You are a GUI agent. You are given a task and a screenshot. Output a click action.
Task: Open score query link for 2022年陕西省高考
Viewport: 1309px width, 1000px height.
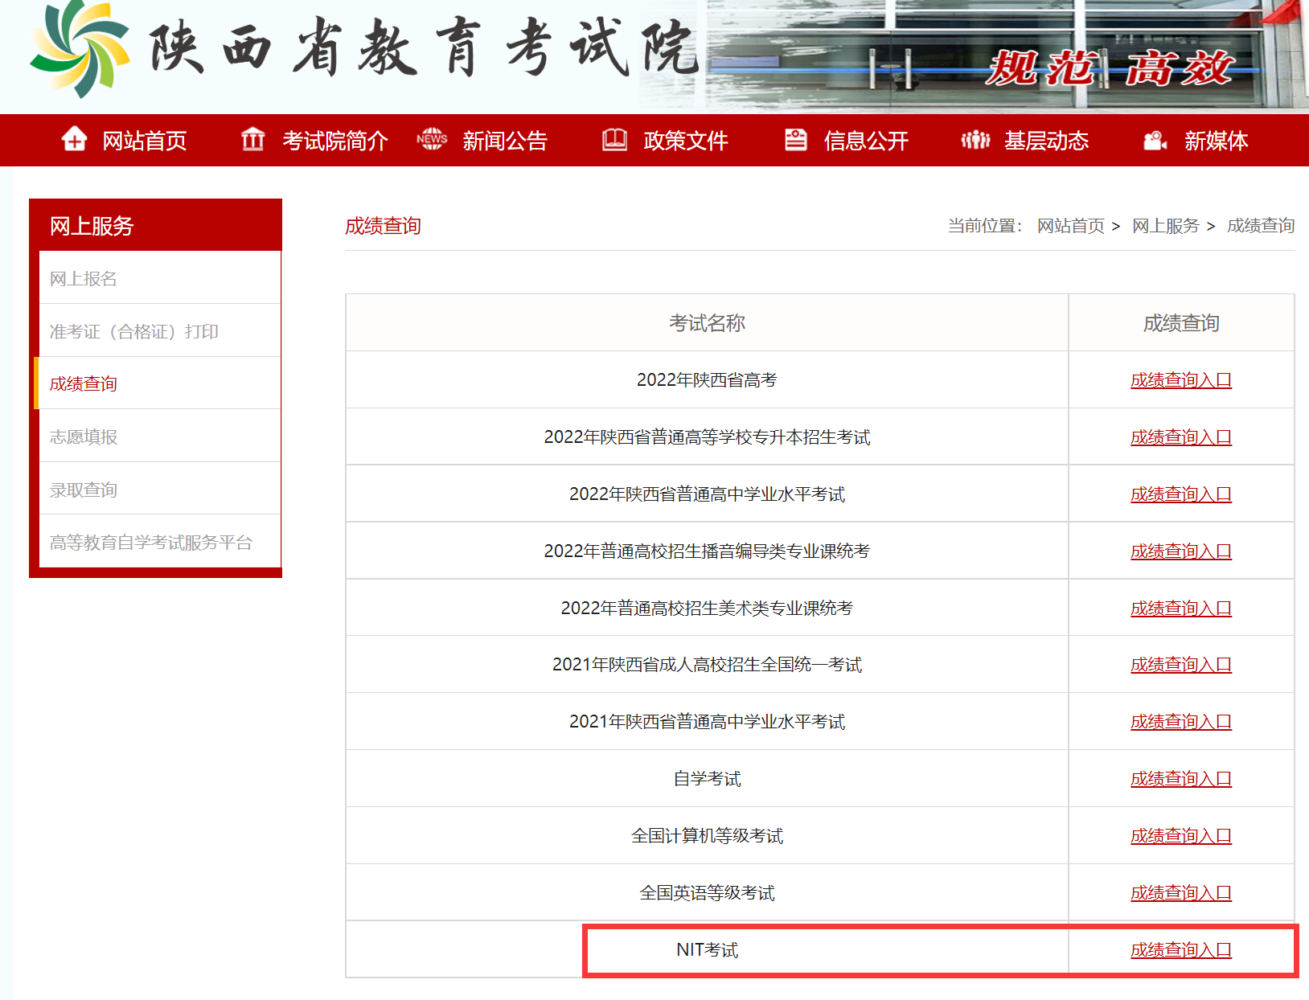(1180, 380)
